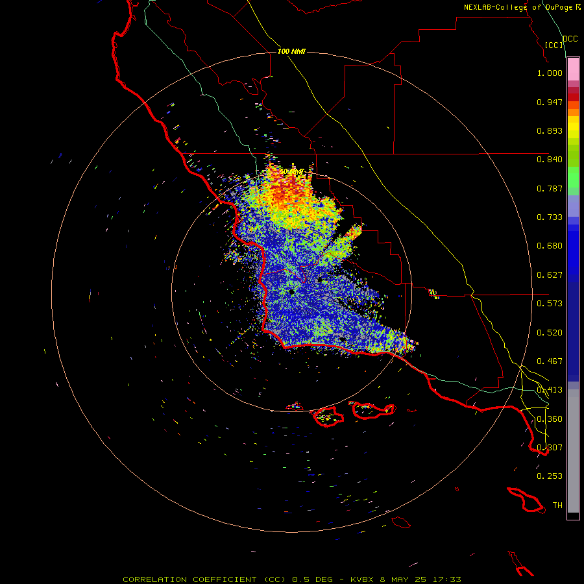The width and height of the screenshot is (584, 584).
Task: Click the 100 NMI range ring label
Action: coord(291,51)
